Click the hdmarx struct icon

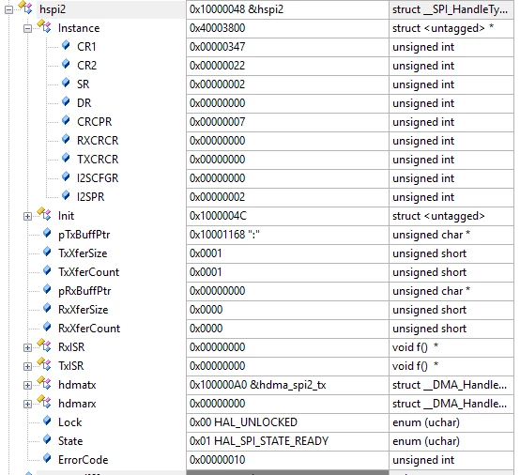tap(44, 402)
